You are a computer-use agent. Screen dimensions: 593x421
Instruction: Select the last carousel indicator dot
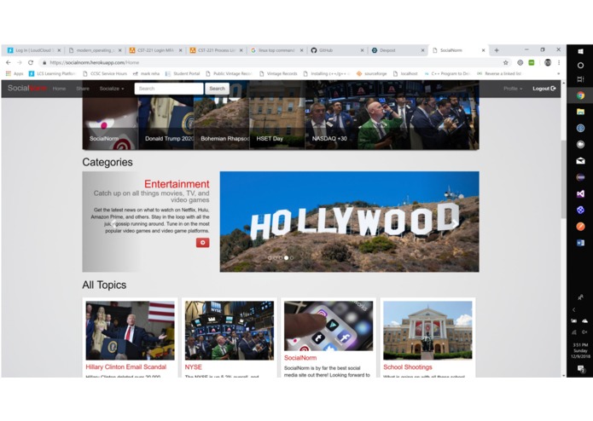pyautogui.click(x=292, y=258)
